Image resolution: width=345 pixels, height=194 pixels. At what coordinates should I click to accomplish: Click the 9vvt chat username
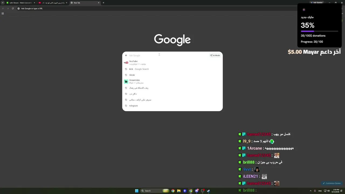click(x=247, y=169)
